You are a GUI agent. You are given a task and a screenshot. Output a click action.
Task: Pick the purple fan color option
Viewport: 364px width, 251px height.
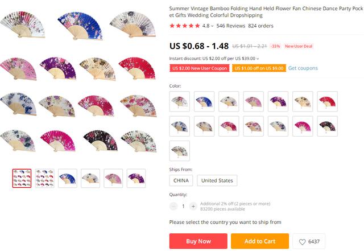(278, 101)
